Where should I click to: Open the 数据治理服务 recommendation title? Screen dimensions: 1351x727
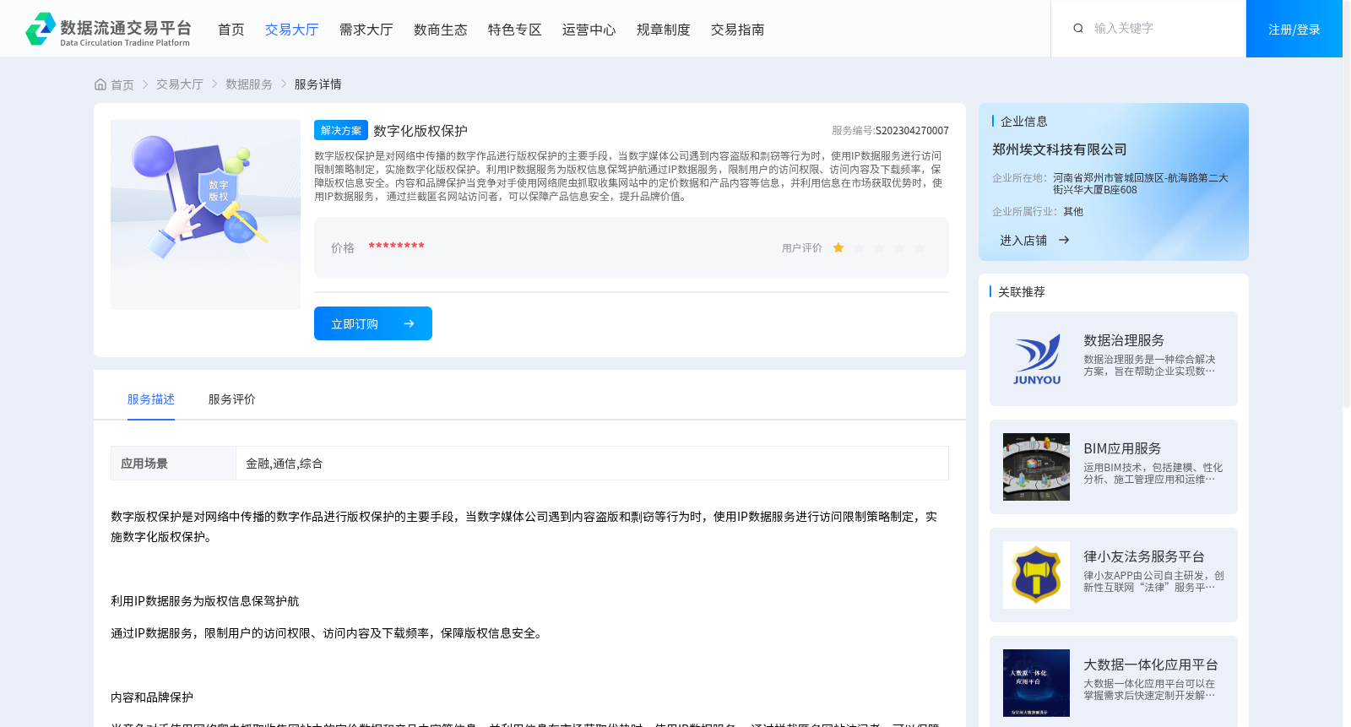coord(1124,340)
